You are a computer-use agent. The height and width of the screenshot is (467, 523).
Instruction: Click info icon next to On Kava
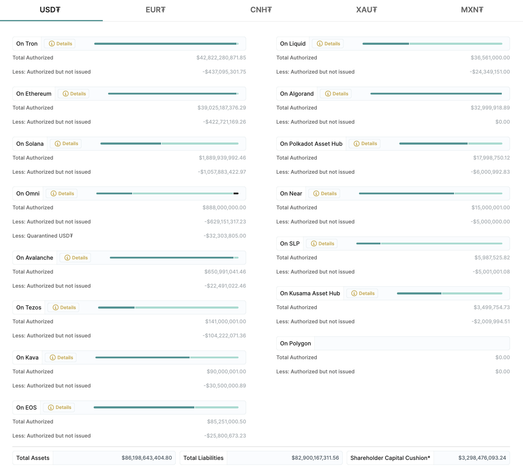pos(53,357)
